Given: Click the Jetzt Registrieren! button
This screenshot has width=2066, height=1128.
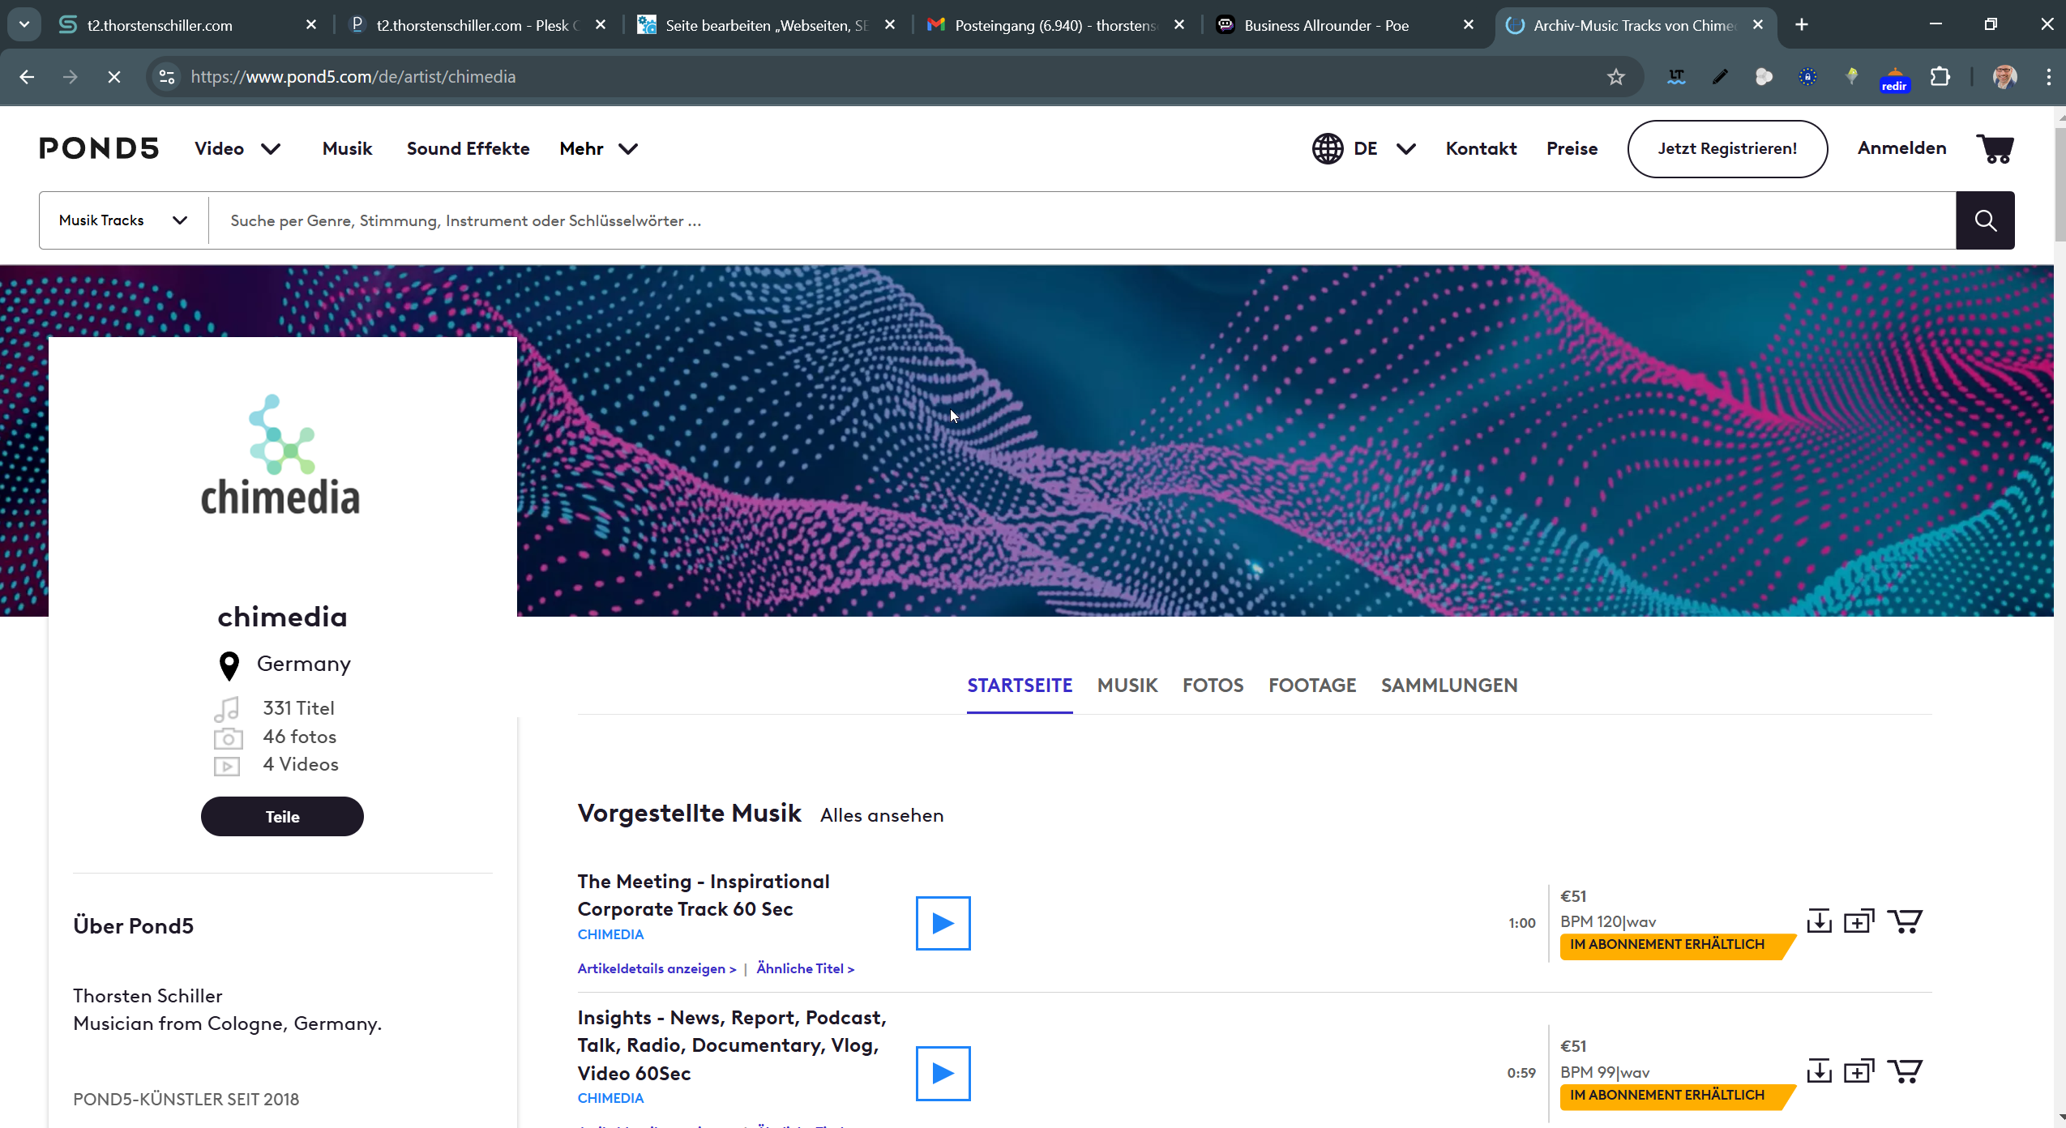Looking at the screenshot, I should coord(1727,149).
